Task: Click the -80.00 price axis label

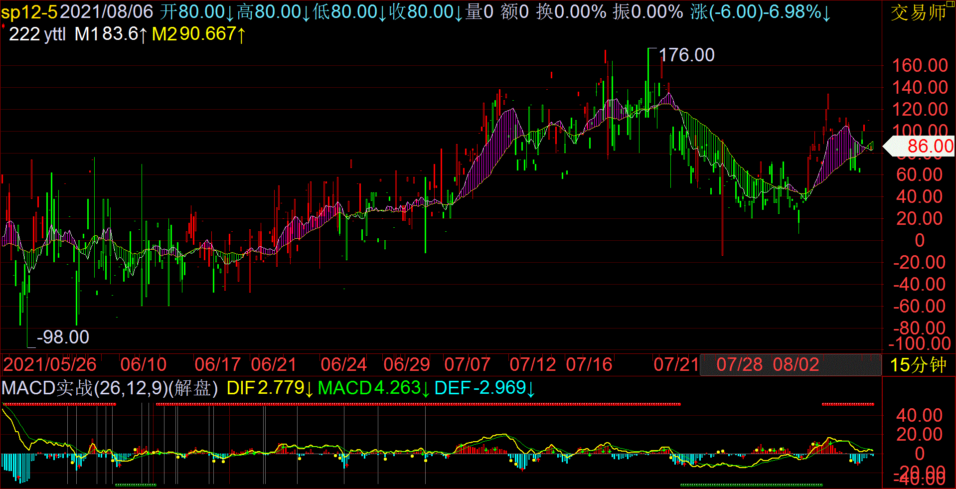Action: tap(919, 327)
